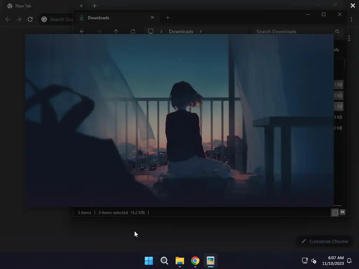Switch to large thumbnails view layout
This screenshot has width=359, height=269.
tap(342, 213)
